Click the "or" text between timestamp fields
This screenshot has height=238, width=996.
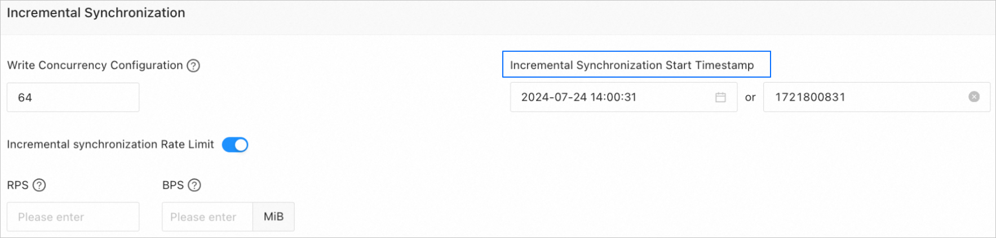click(750, 97)
